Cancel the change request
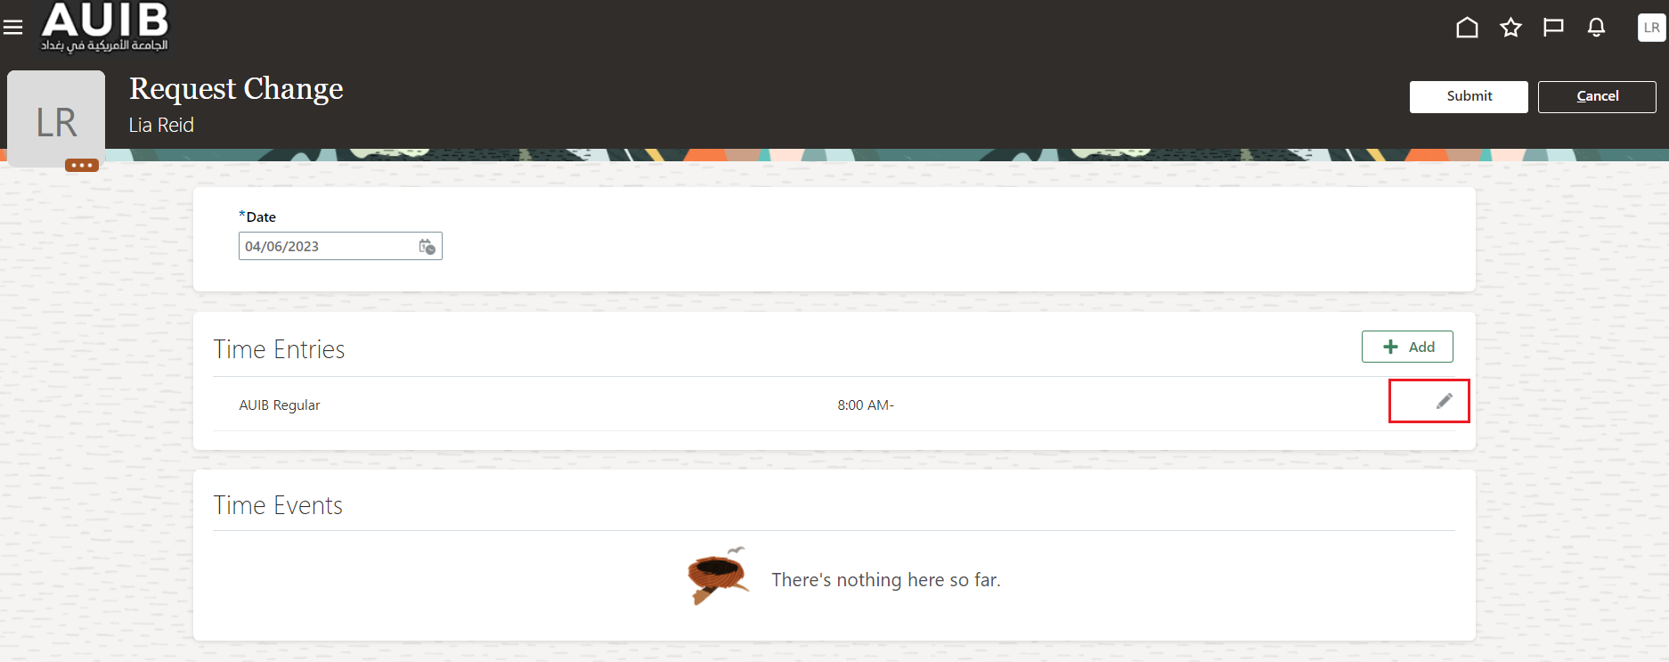The image size is (1669, 662). point(1597,96)
